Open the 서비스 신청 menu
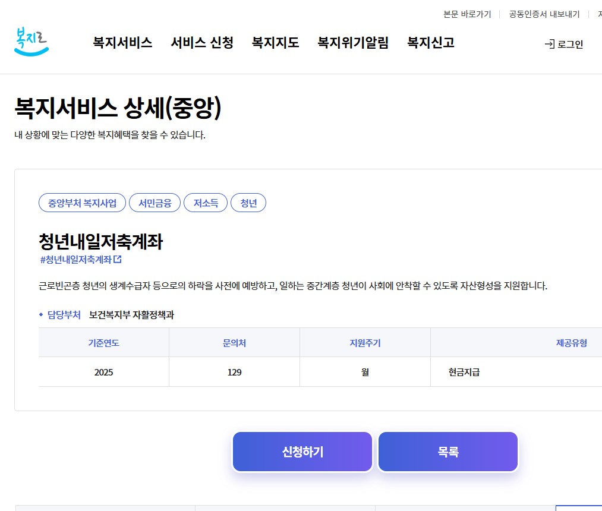602x511 pixels. click(202, 43)
